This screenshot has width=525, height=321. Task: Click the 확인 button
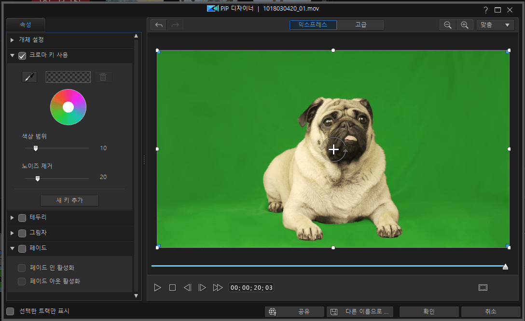tap(429, 312)
